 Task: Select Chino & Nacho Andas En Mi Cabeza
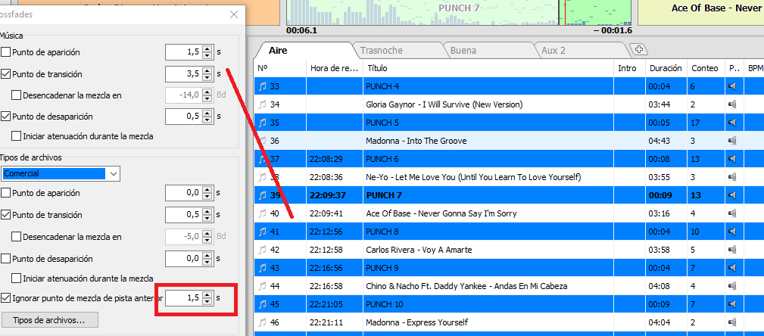[509, 286]
